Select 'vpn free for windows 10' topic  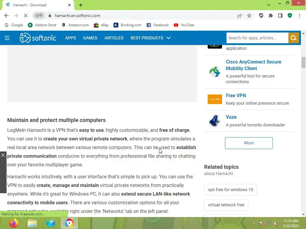pos(230,190)
